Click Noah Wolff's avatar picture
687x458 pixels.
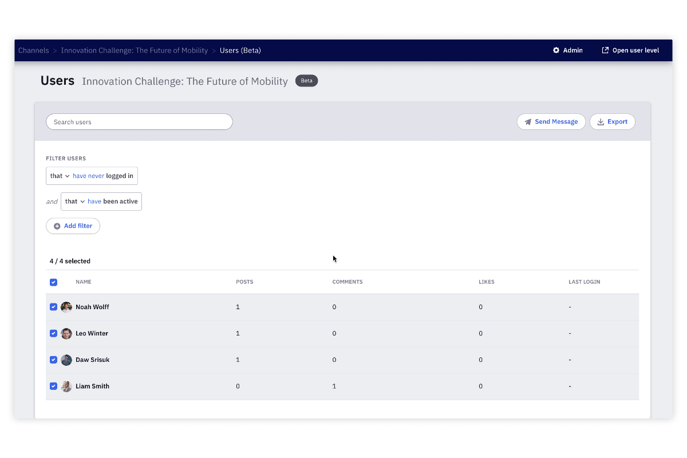pyautogui.click(x=66, y=307)
